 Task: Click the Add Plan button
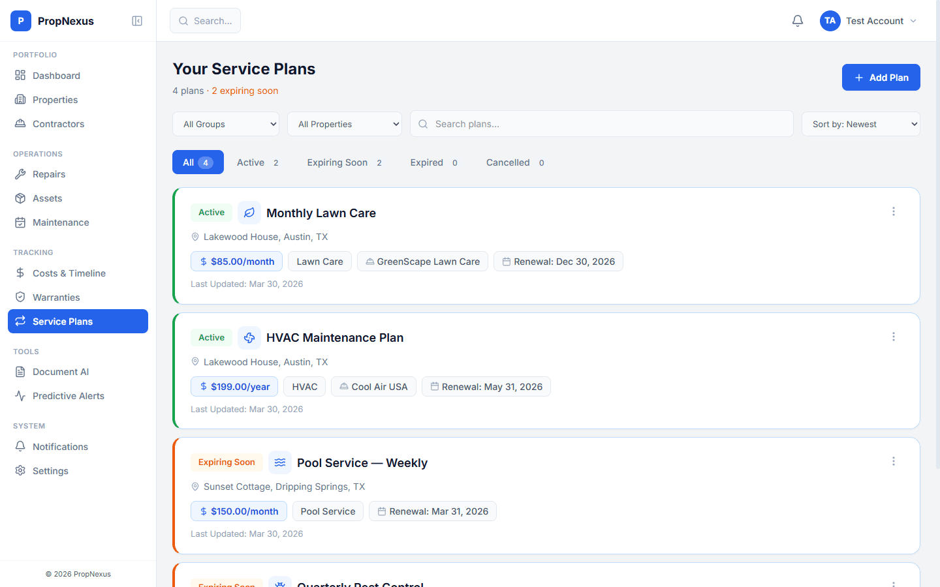881,77
